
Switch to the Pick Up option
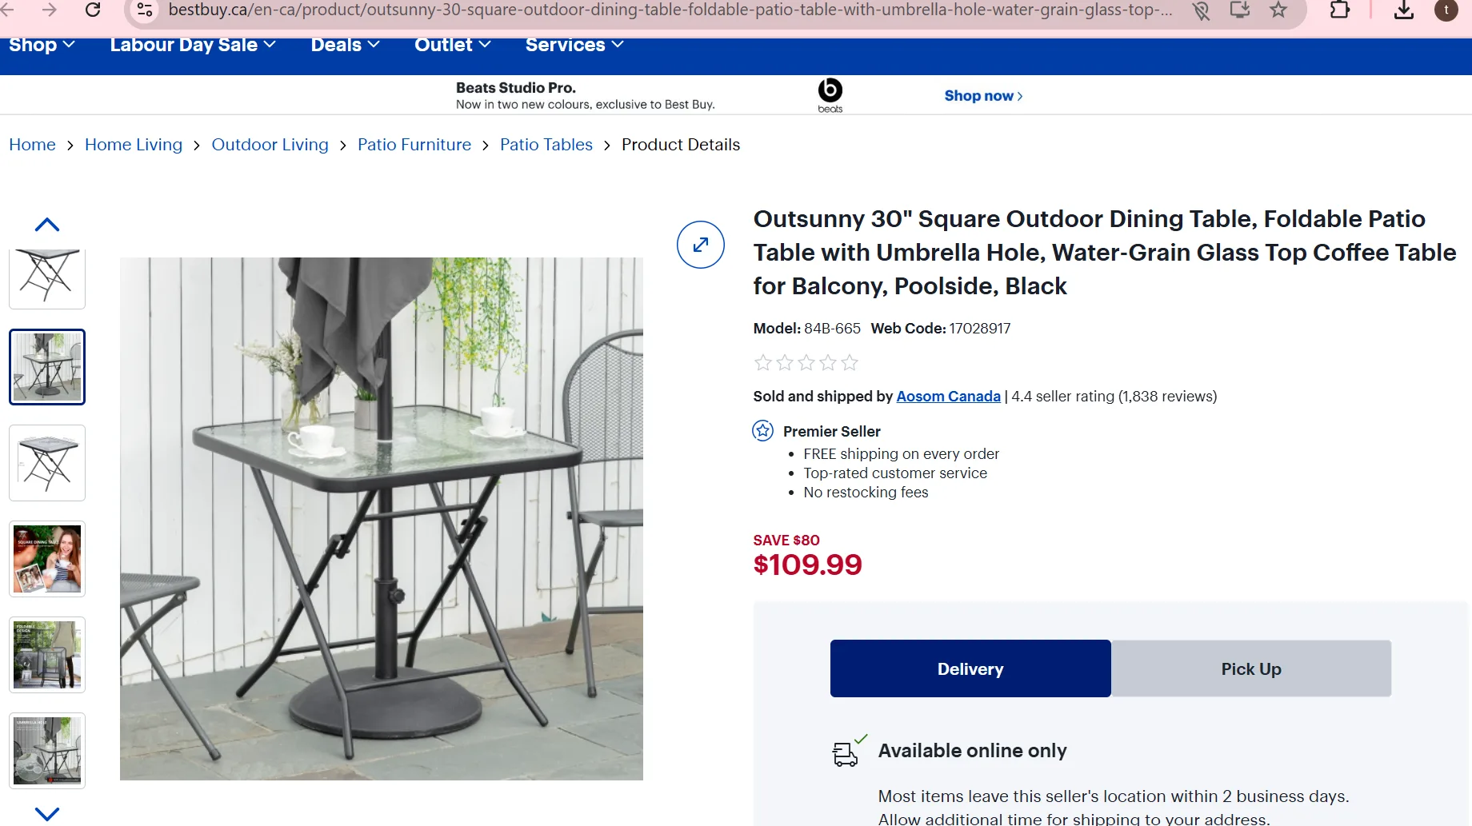click(x=1251, y=668)
